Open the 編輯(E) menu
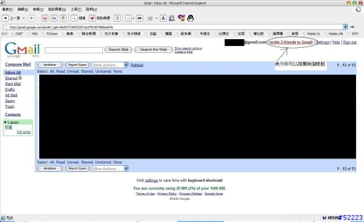This screenshot has width=364, height=222. pyautogui.click(x=23, y=9)
